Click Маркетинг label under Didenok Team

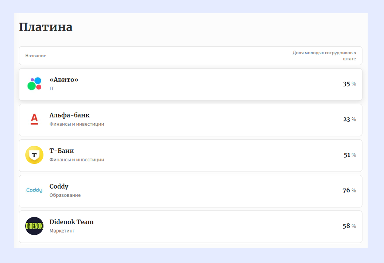pos(62,231)
